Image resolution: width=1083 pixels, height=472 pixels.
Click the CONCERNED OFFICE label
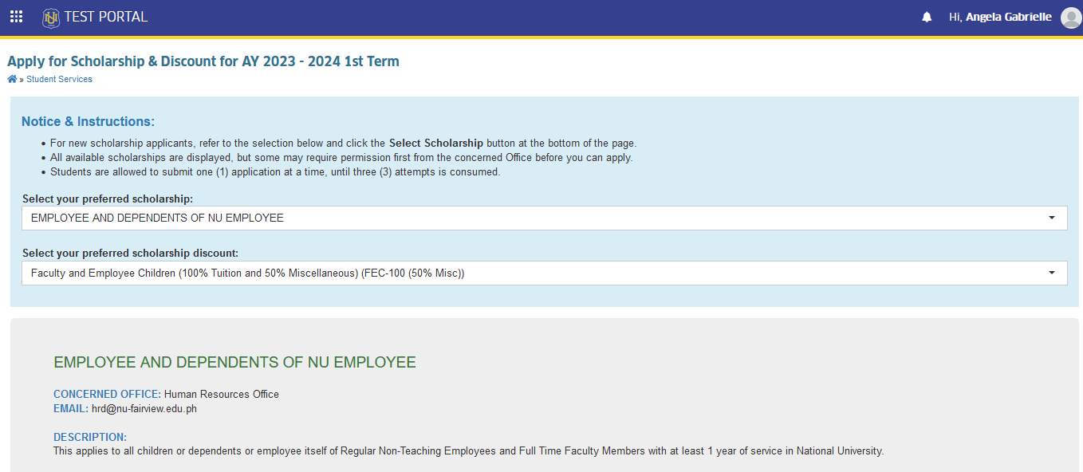(x=107, y=394)
